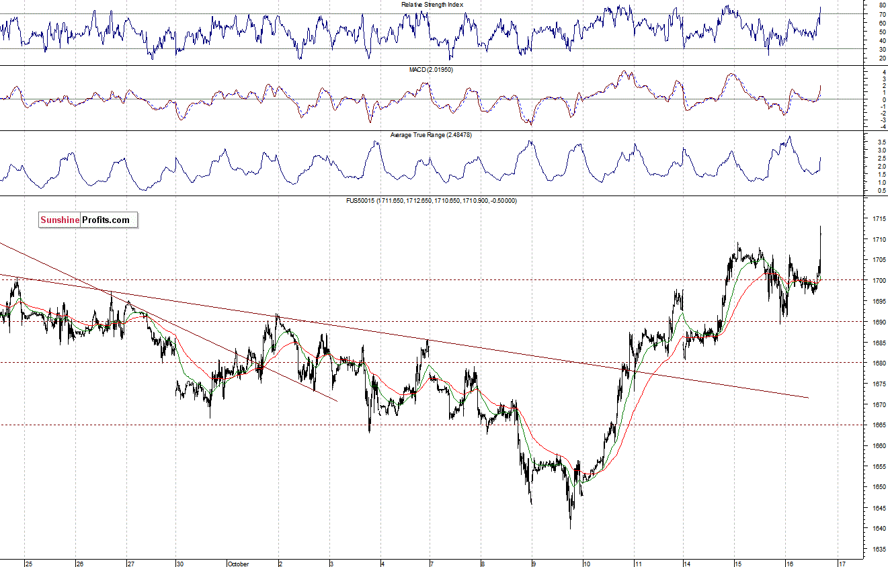Click date label 30 on bottom axis
Viewport: 888px width, 567px height.
pos(180,563)
